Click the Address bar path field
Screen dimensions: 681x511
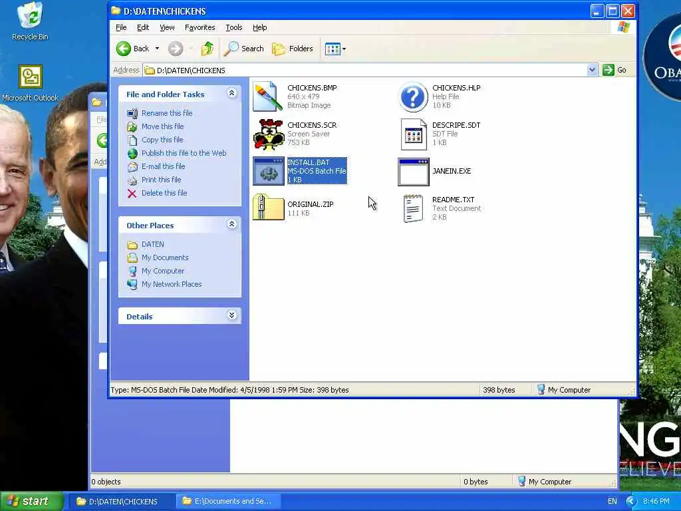coord(365,70)
